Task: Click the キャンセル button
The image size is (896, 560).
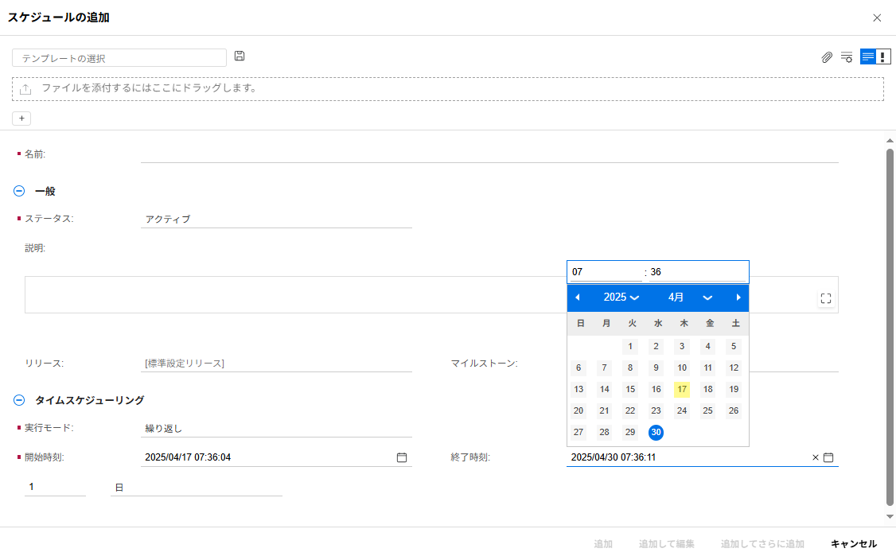Action: 853,544
